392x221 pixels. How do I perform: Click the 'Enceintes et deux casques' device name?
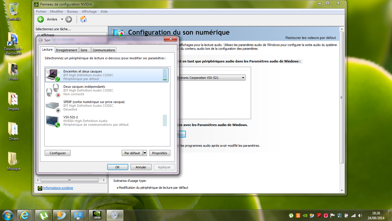(x=83, y=71)
